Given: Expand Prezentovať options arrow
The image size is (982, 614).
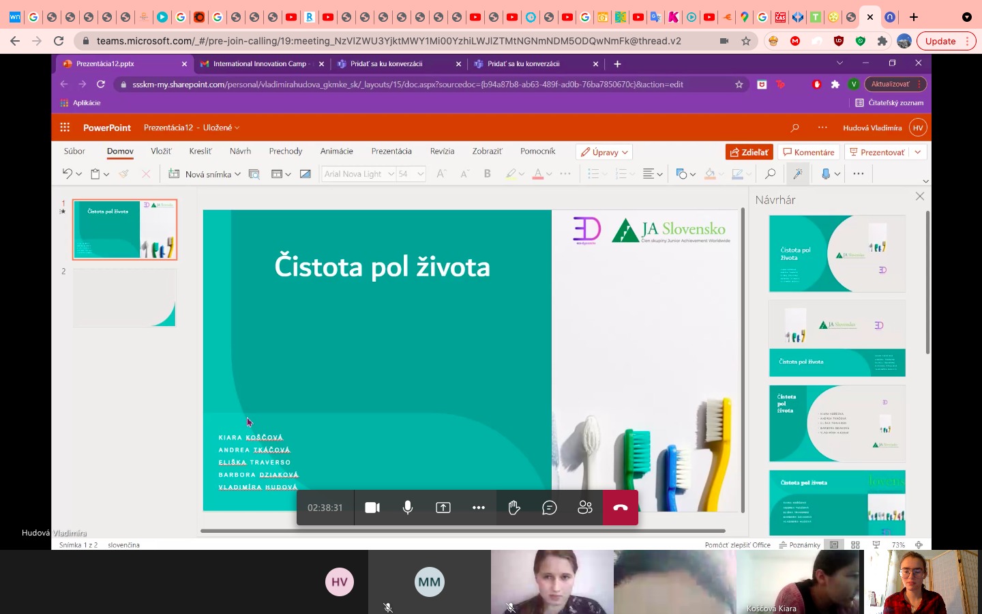Looking at the screenshot, I should tap(918, 152).
